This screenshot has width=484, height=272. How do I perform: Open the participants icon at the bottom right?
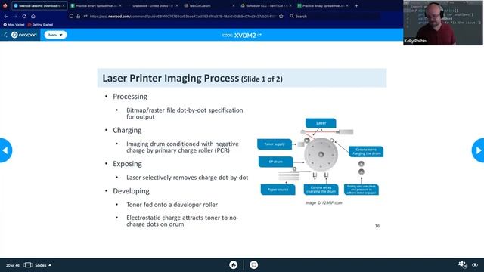click(462, 264)
